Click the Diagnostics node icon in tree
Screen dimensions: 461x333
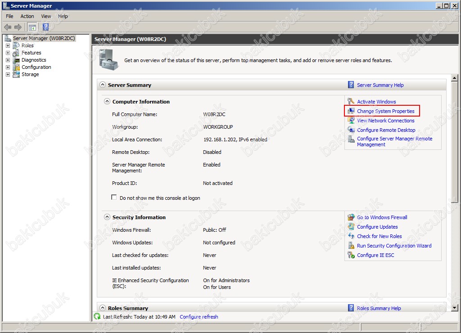point(16,60)
